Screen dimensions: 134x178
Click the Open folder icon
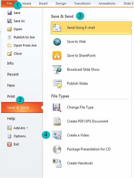tap(10, 29)
